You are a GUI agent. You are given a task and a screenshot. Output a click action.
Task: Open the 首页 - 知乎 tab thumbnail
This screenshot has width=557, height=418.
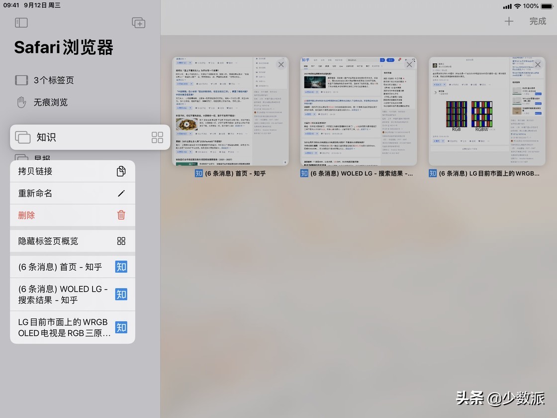[x=230, y=111]
